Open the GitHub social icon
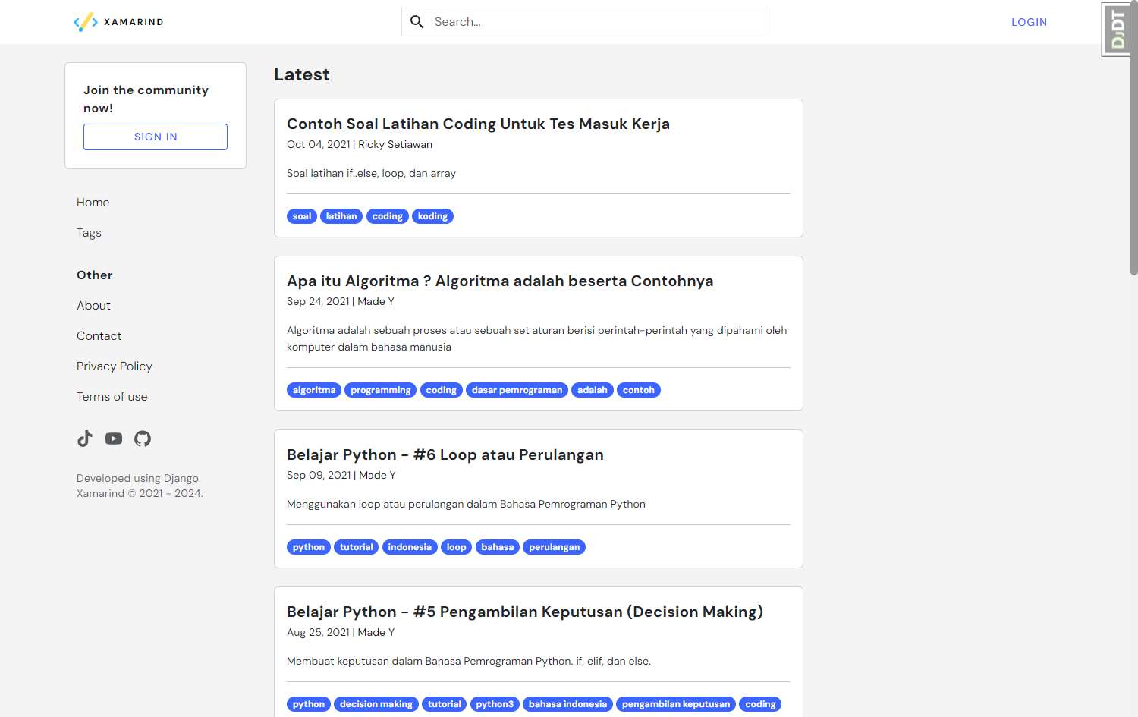 coord(143,439)
